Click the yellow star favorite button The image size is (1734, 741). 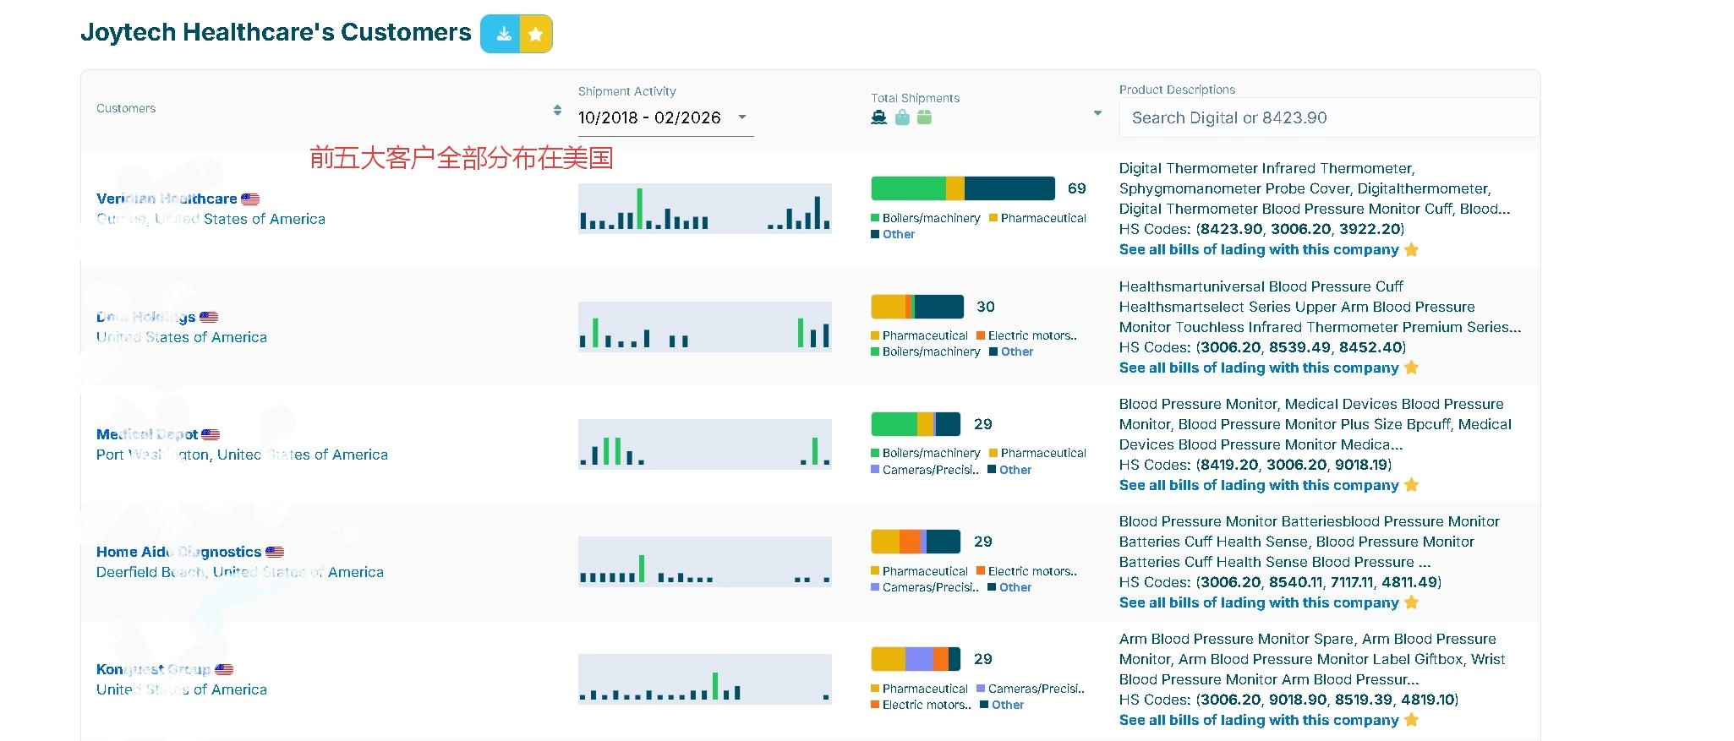point(535,34)
